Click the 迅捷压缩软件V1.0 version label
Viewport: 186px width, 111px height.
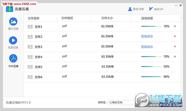[18, 102]
